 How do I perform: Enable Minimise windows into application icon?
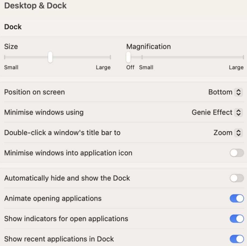pos(237,153)
